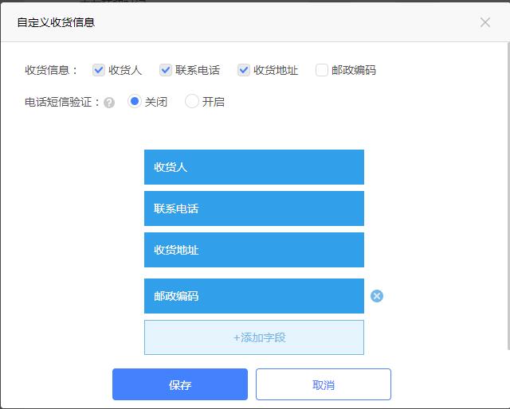510x409 pixels.
Task: Select the blue 联系电话 field block
Action: tap(254, 208)
